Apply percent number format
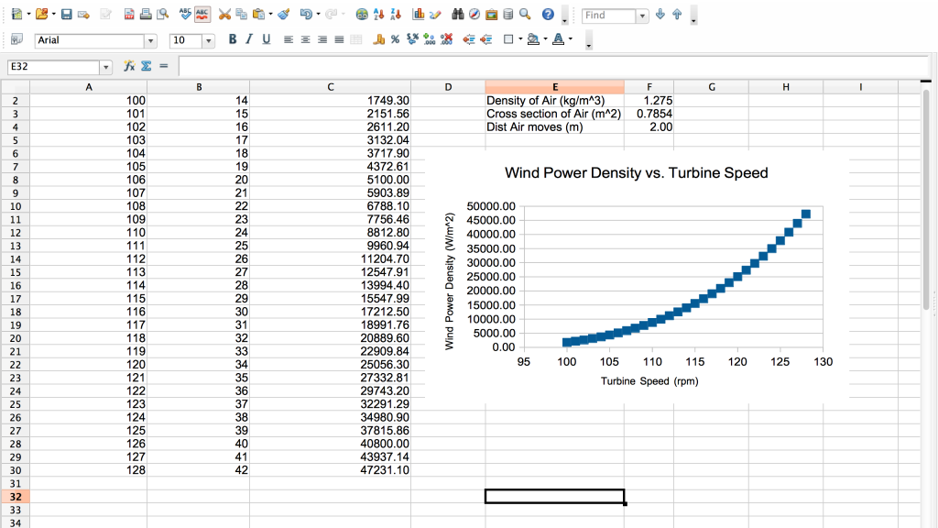Viewport: 938px width, 528px height. coord(393,39)
